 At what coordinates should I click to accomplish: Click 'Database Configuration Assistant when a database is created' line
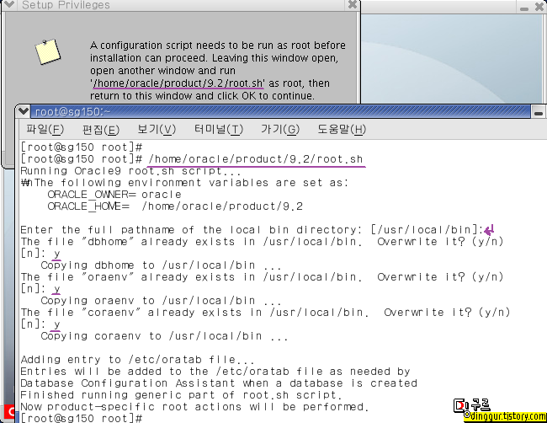(x=219, y=383)
